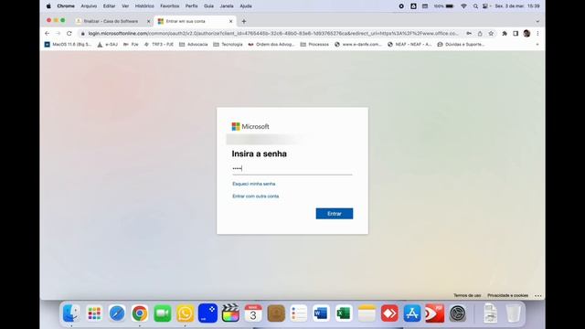Open the Histórico menu
The width and height of the screenshot is (585, 329).
coord(144,6)
